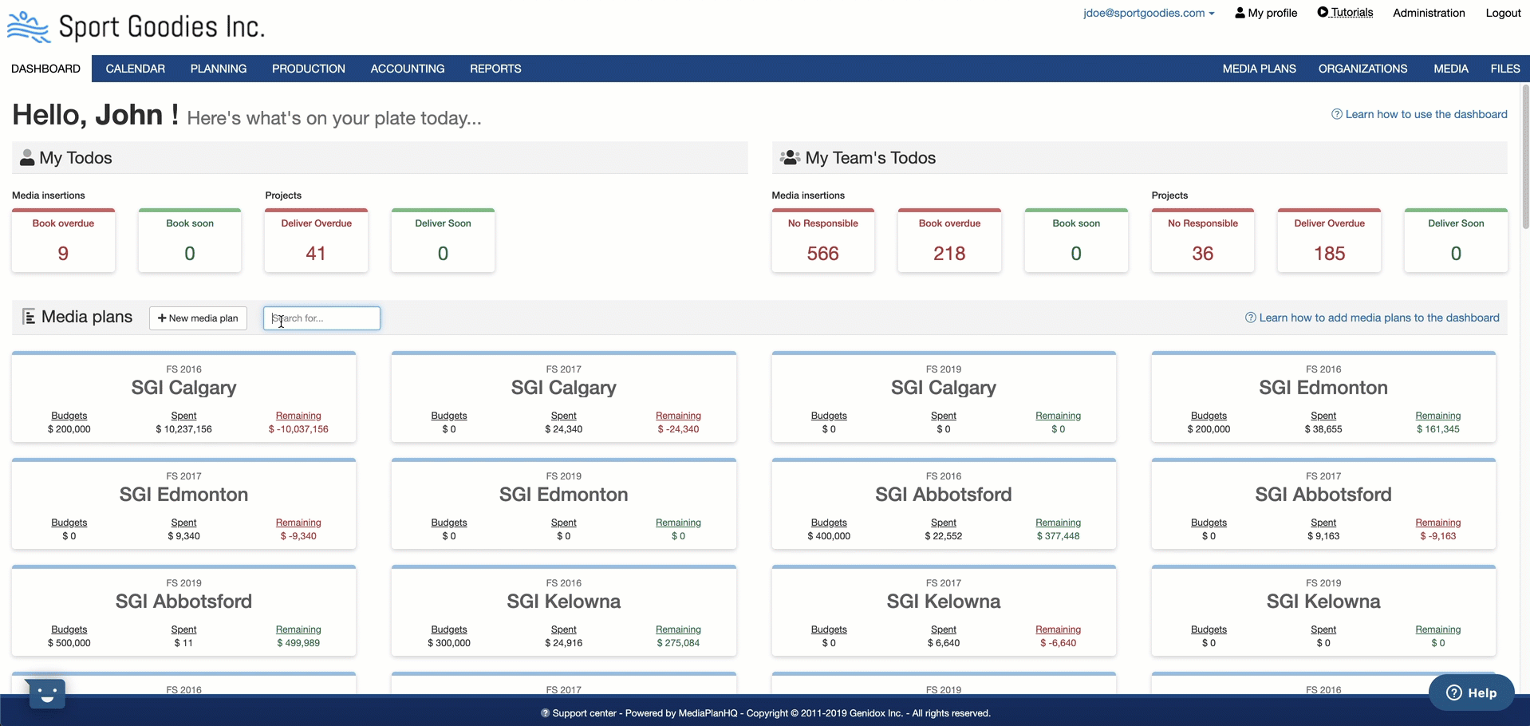Open the Production menu tab
The width and height of the screenshot is (1530, 726).
308,69
